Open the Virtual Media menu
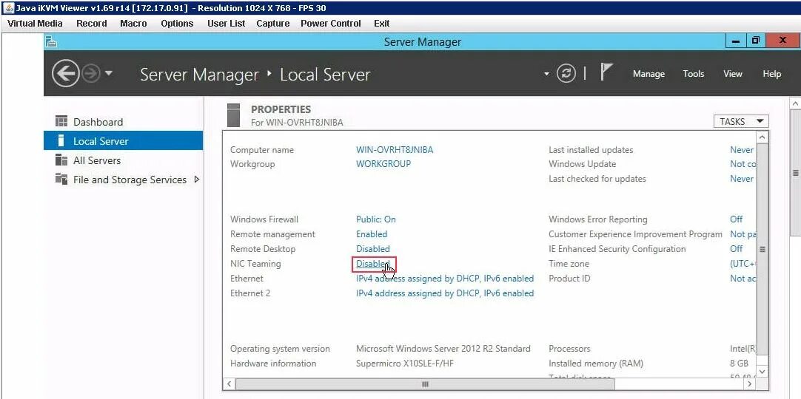 pos(35,24)
